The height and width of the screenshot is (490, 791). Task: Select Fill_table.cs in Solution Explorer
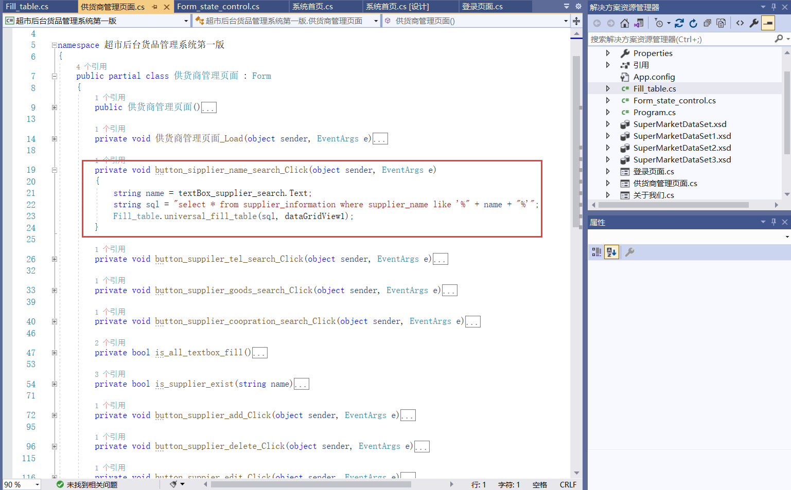tap(654, 88)
